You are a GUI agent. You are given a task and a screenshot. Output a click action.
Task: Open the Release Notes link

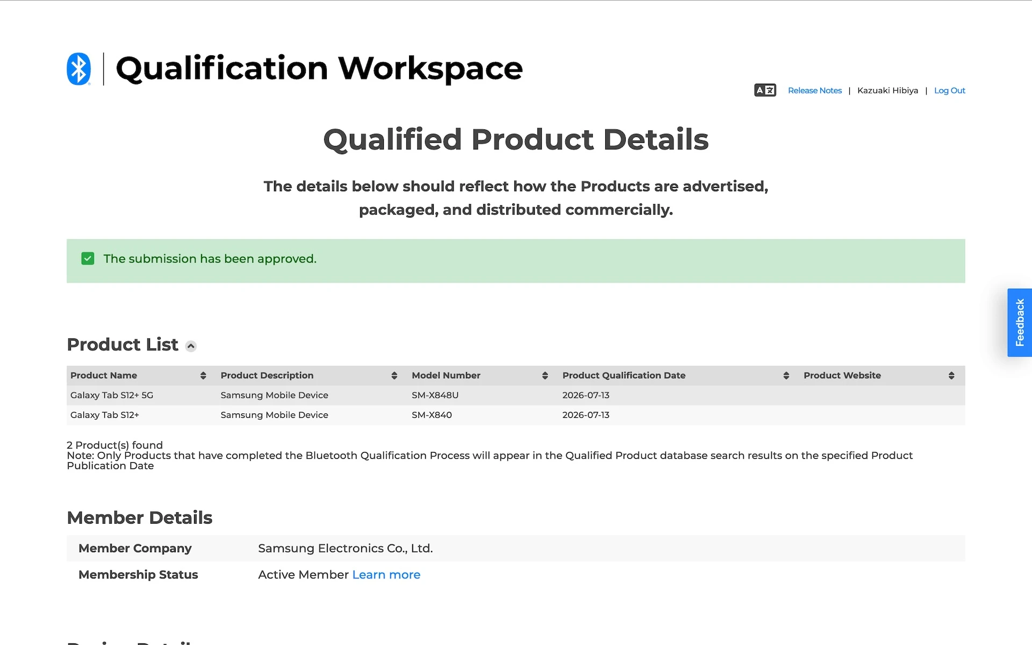(814, 90)
